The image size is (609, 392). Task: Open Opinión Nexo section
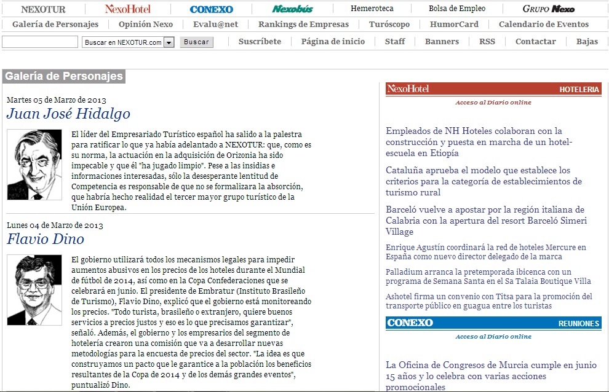(x=146, y=25)
